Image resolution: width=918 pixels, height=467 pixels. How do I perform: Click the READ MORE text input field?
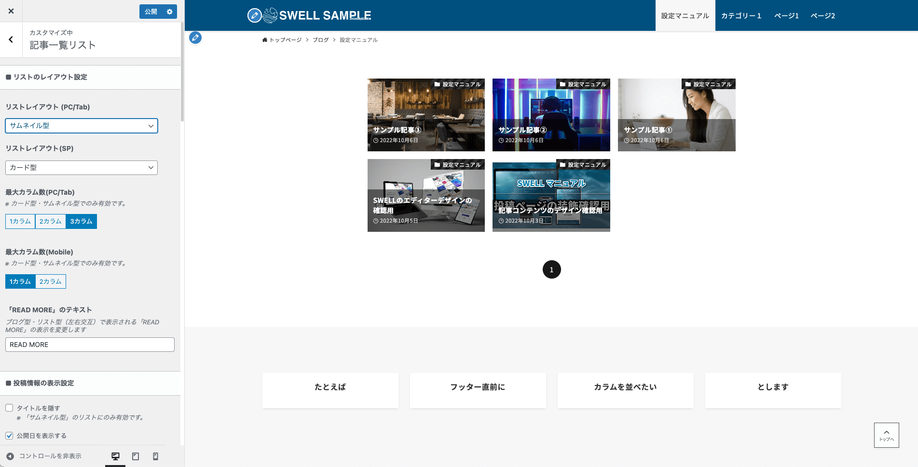[x=89, y=344]
